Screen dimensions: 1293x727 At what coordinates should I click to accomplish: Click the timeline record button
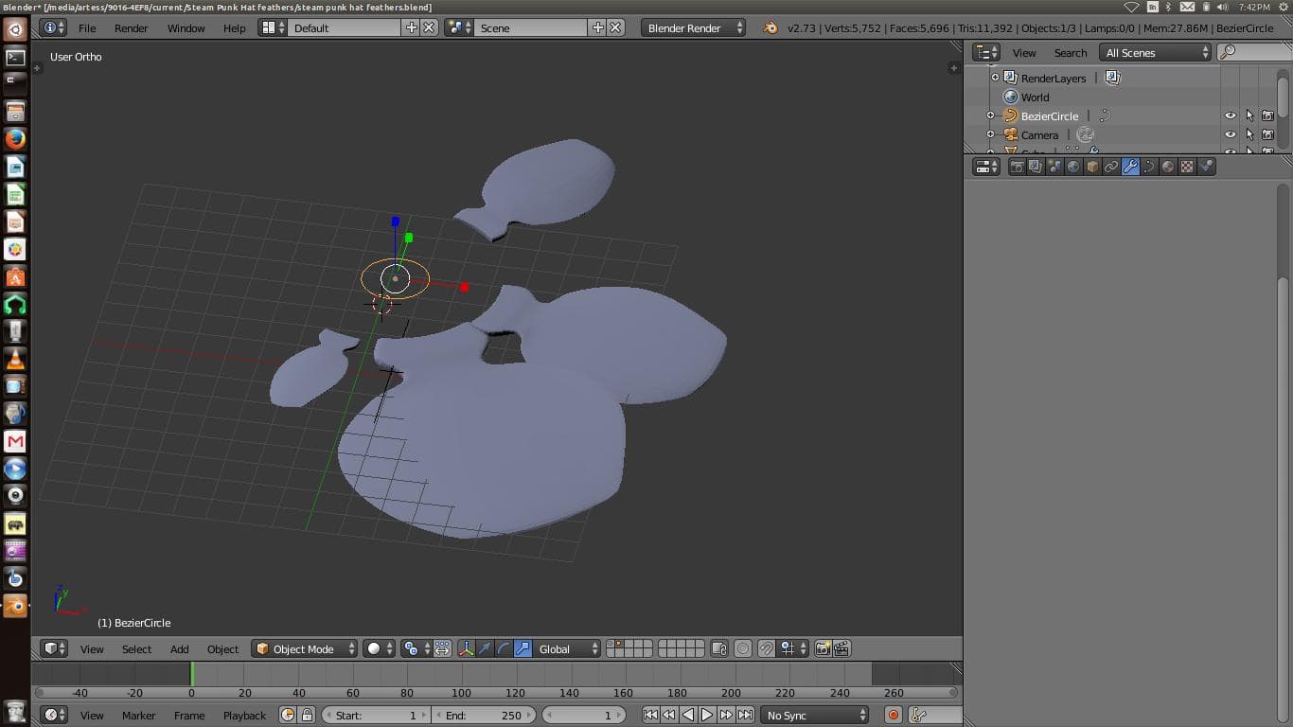(893, 715)
